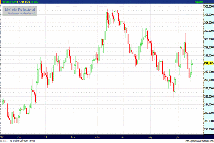
Task: Click the last green candle at right edge
Action: pos(193,64)
